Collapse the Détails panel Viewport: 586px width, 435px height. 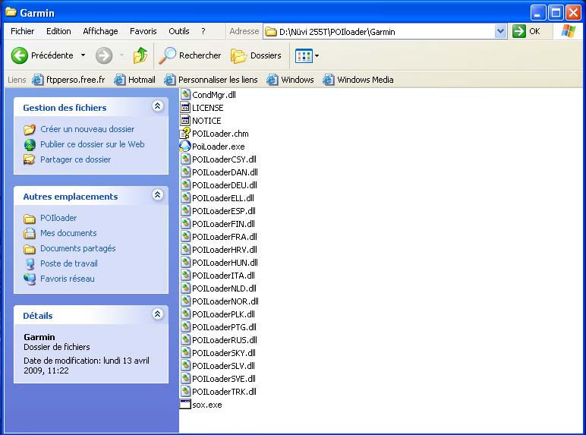pos(158,314)
